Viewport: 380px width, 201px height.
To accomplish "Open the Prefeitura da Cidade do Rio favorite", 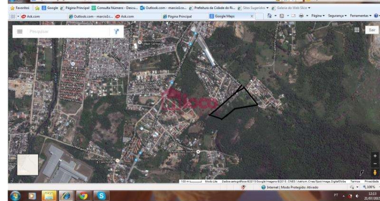I will click(x=212, y=8).
